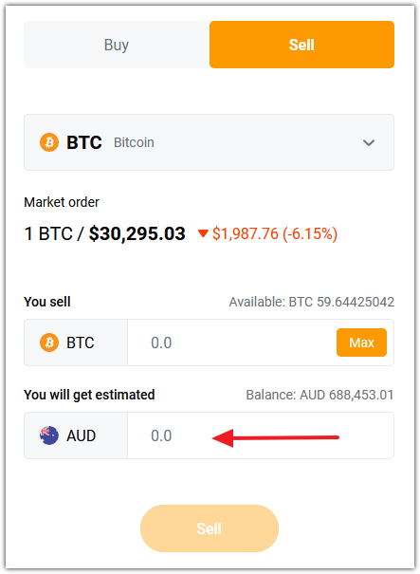This screenshot has height=574, width=420.
Task: Click the red arrow pointing at AUD field
Action: (276, 437)
